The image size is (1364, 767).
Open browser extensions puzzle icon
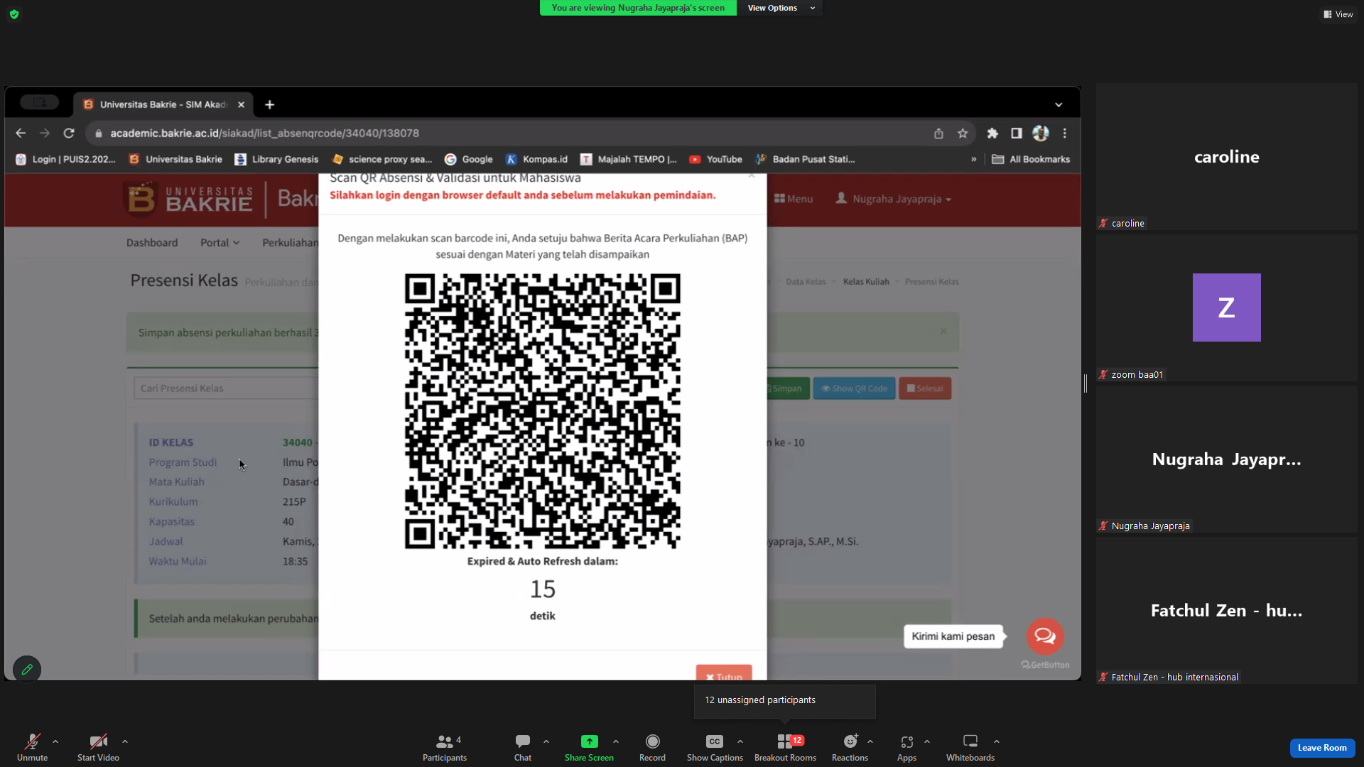[992, 134]
